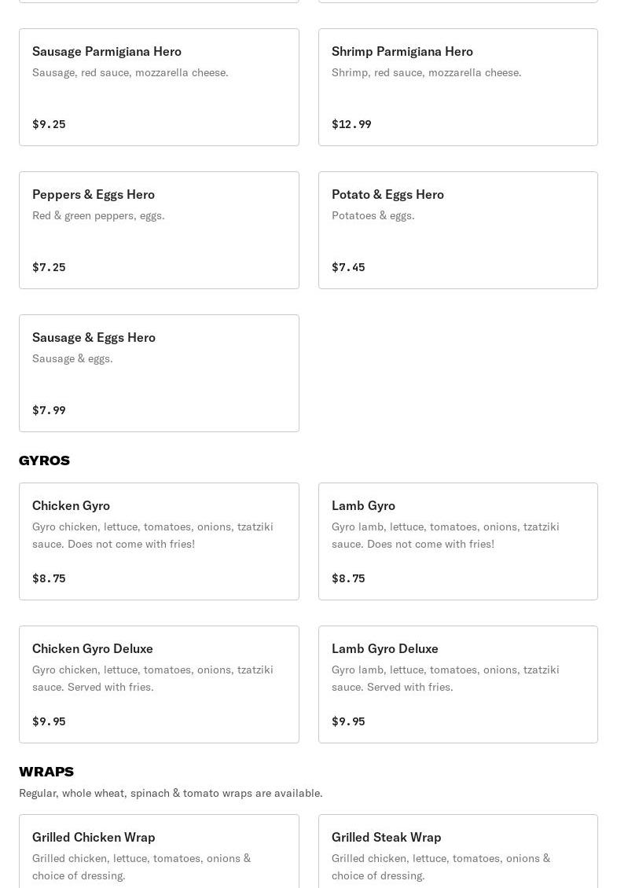Select the Shrimp Parmigiana Hero menu item
The height and width of the screenshot is (888, 617).
click(x=457, y=87)
